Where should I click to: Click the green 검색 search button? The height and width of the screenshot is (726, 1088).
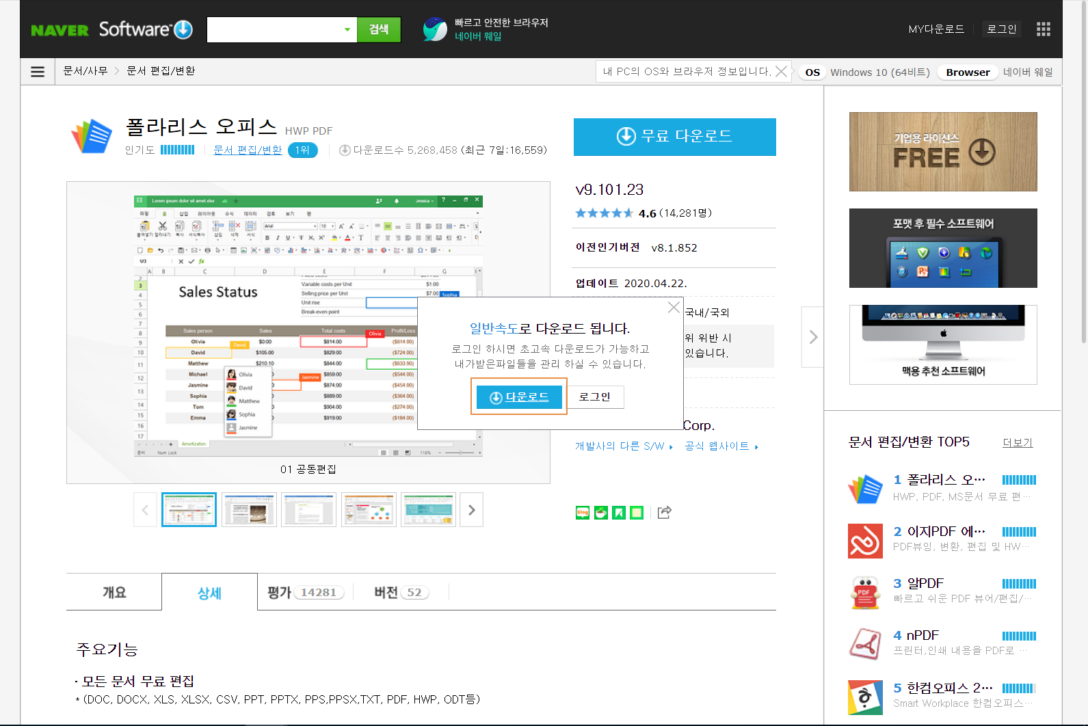click(379, 29)
